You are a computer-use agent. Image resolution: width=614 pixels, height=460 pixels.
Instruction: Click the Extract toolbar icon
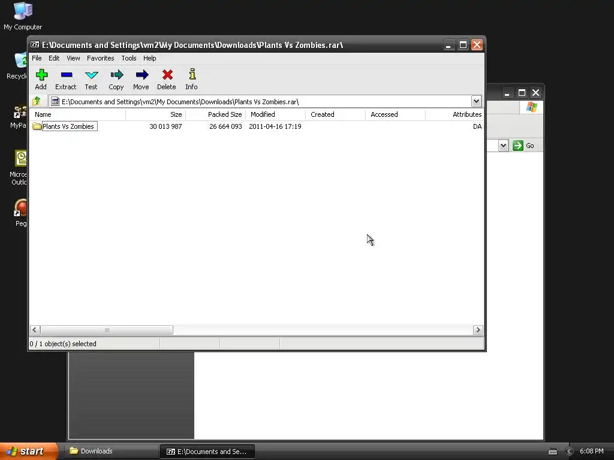66,75
